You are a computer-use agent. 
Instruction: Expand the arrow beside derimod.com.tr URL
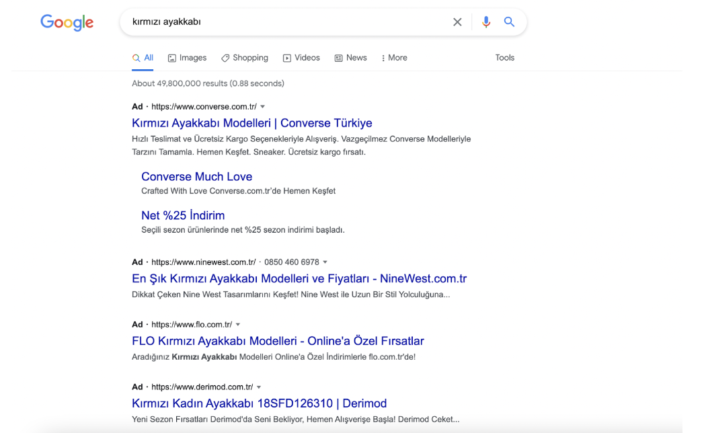[x=259, y=387]
